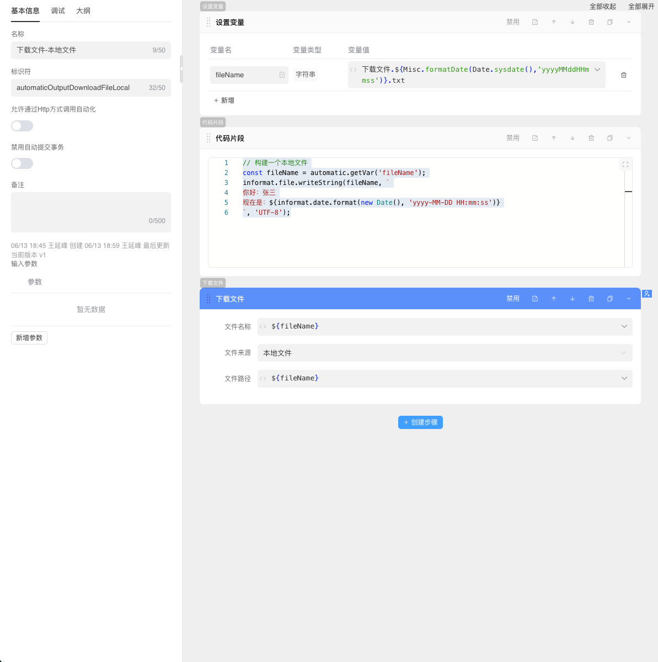Image resolution: width=658 pixels, height=662 pixels.
Task: Copy the 下载文件 step
Action: pyautogui.click(x=610, y=299)
